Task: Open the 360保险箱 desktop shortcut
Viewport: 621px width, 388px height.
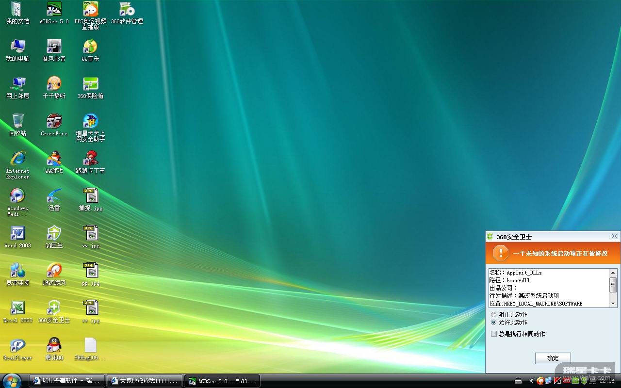Action: point(90,88)
